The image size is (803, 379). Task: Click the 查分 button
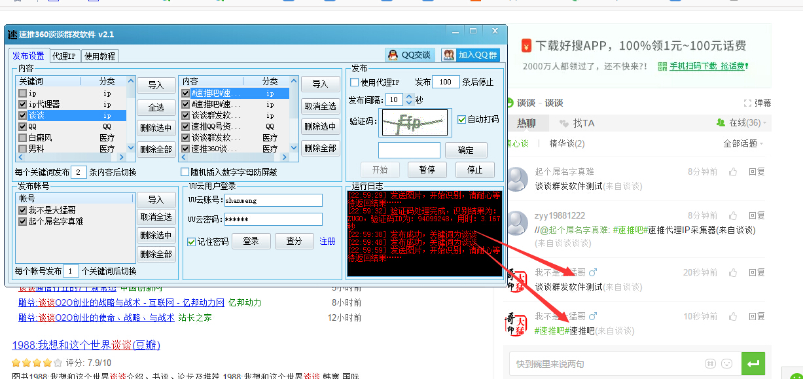coord(294,242)
